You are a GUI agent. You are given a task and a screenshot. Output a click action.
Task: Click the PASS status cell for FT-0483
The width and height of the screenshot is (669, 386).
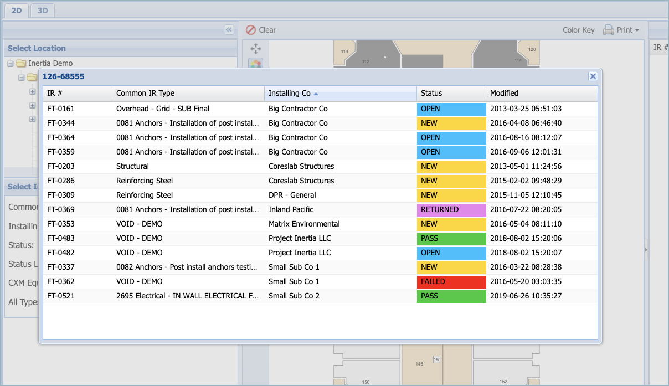pos(451,238)
